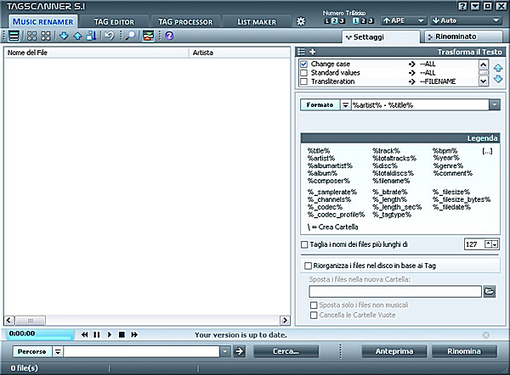Viewport: 510px width, 375px height.
Task: Click the Rinomina button
Action: tap(464, 351)
